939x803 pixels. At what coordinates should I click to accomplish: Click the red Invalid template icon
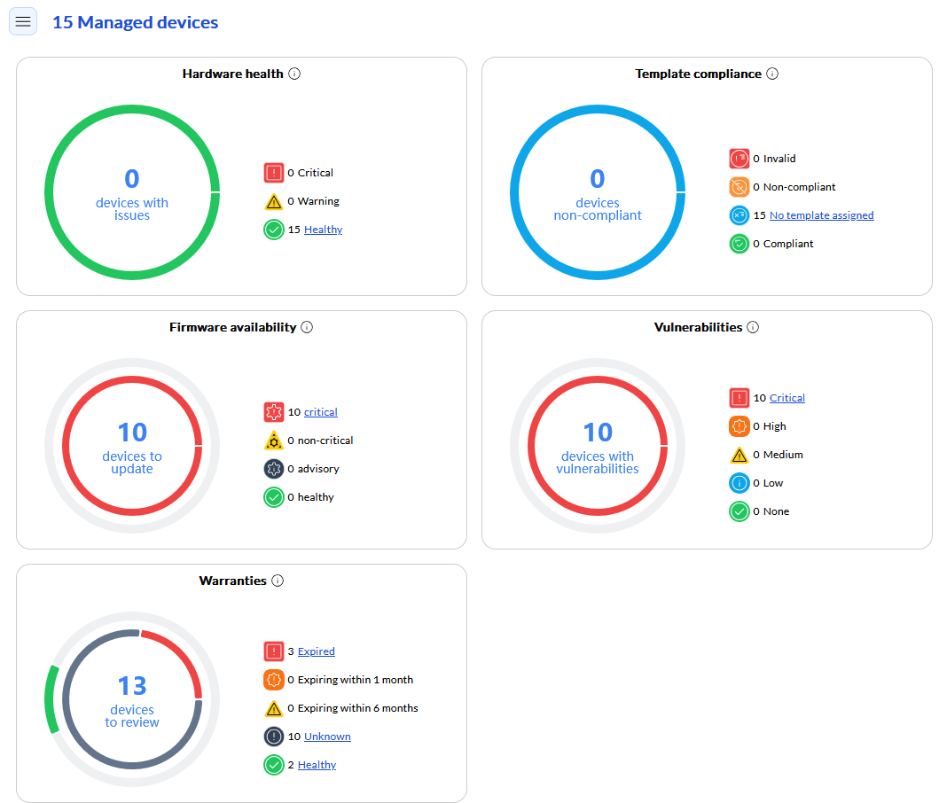pos(739,159)
